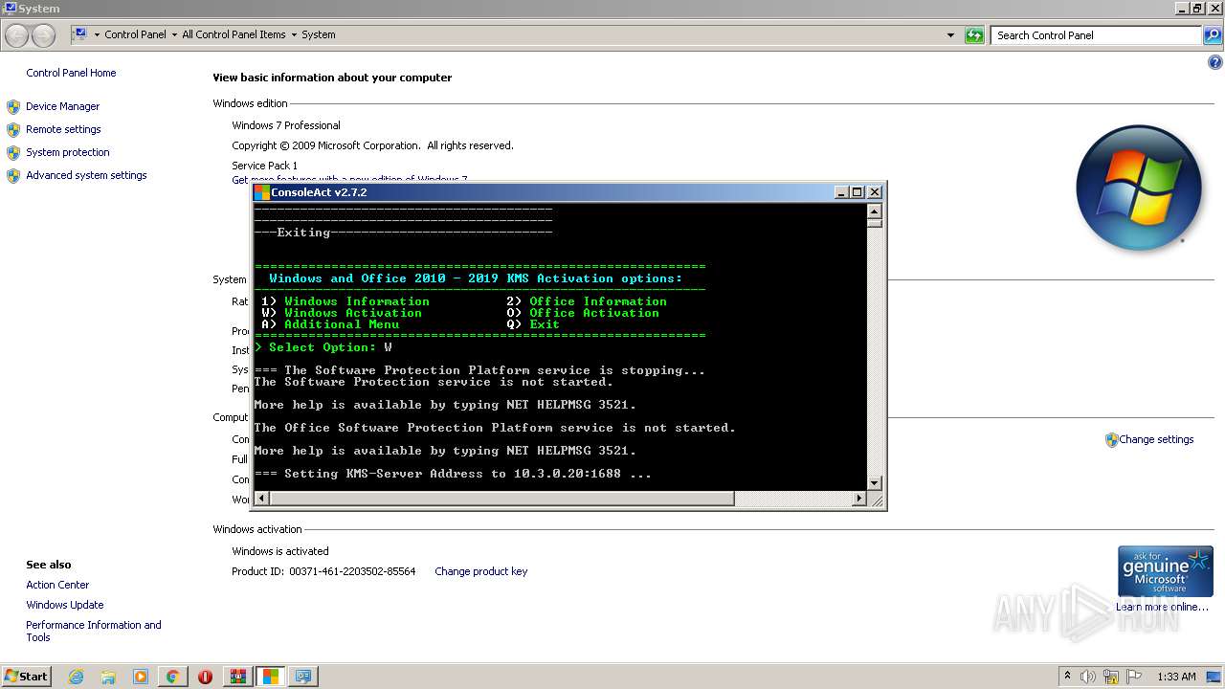Click the Change product key link
The image size is (1225, 689).
pos(480,571)
